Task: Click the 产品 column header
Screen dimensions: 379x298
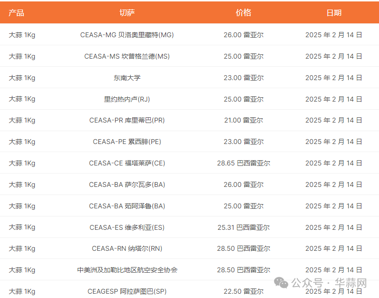Action: click(x=16, y=13)
